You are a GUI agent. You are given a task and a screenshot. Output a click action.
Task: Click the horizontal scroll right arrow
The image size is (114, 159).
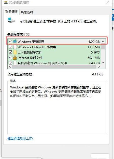[x=99, y=67]
